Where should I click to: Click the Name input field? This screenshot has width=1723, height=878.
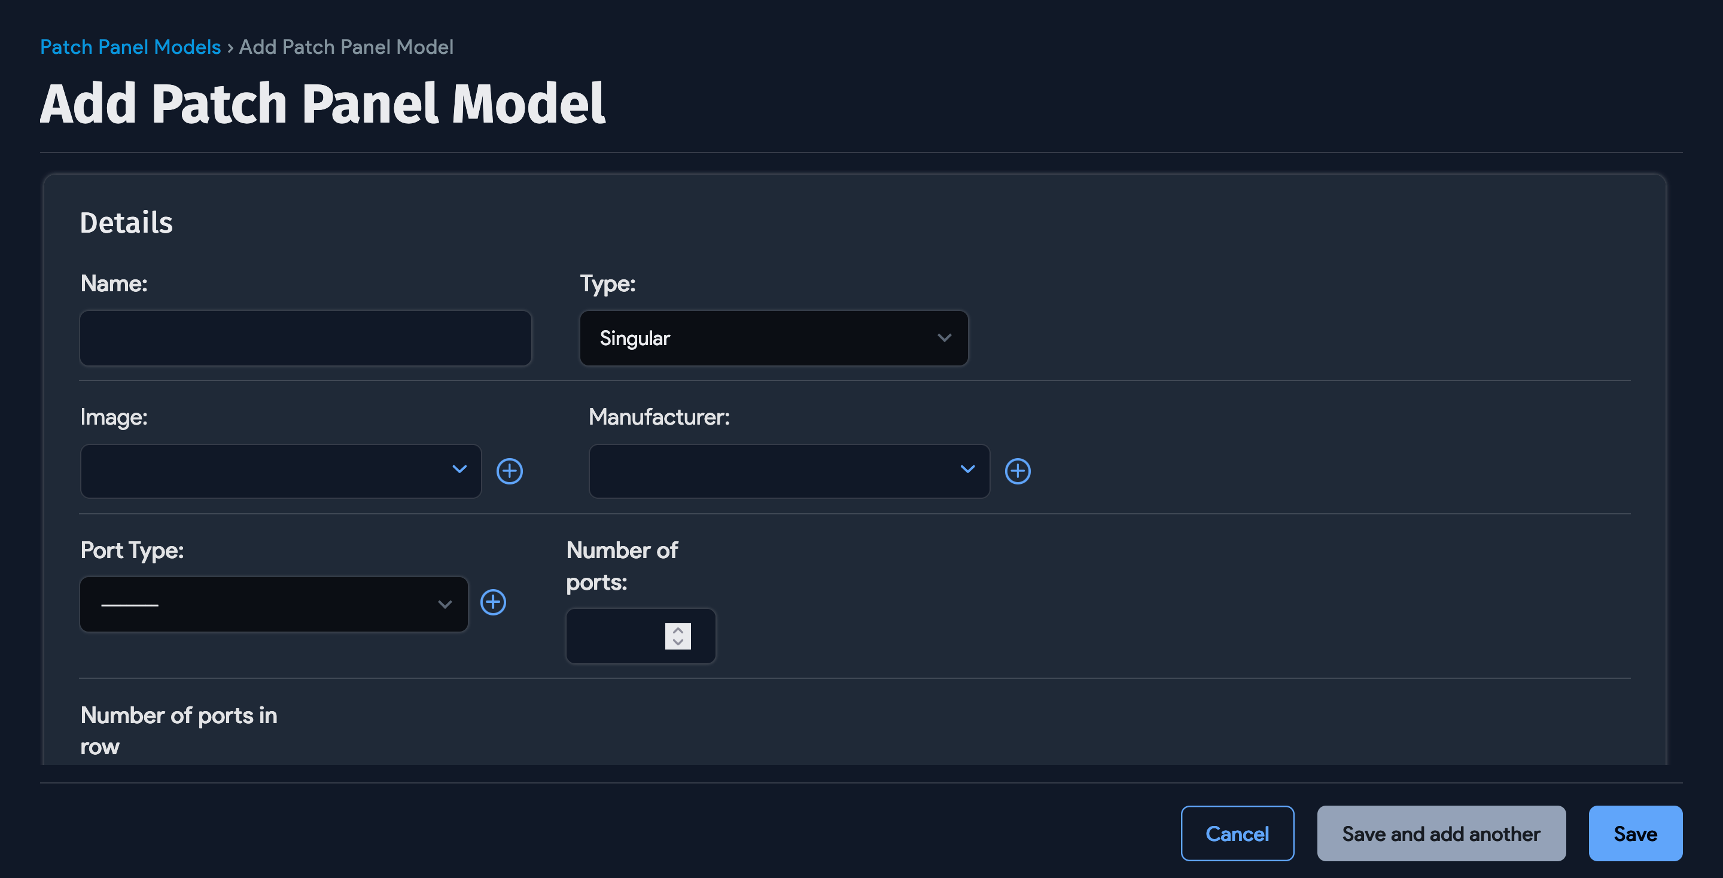pos(305,338)
